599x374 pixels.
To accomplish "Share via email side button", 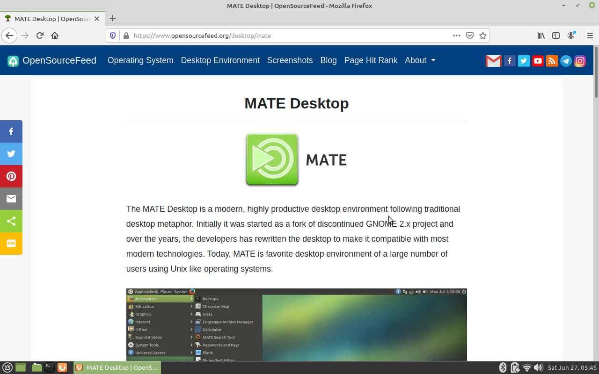I will (11, 199).
